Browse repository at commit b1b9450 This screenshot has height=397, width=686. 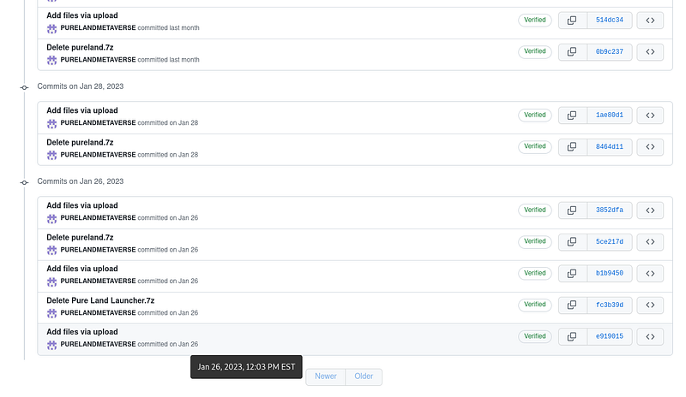point(650,274)
